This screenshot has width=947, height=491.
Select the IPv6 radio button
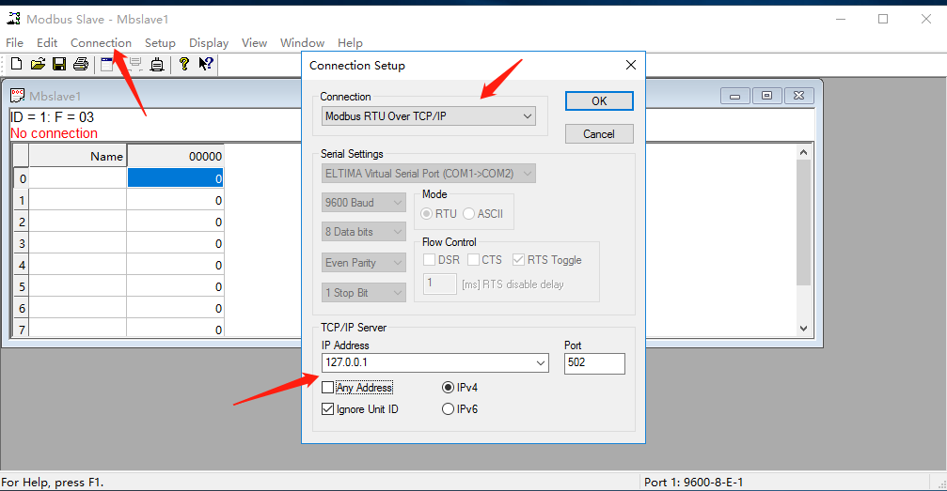tap(448, 409)
